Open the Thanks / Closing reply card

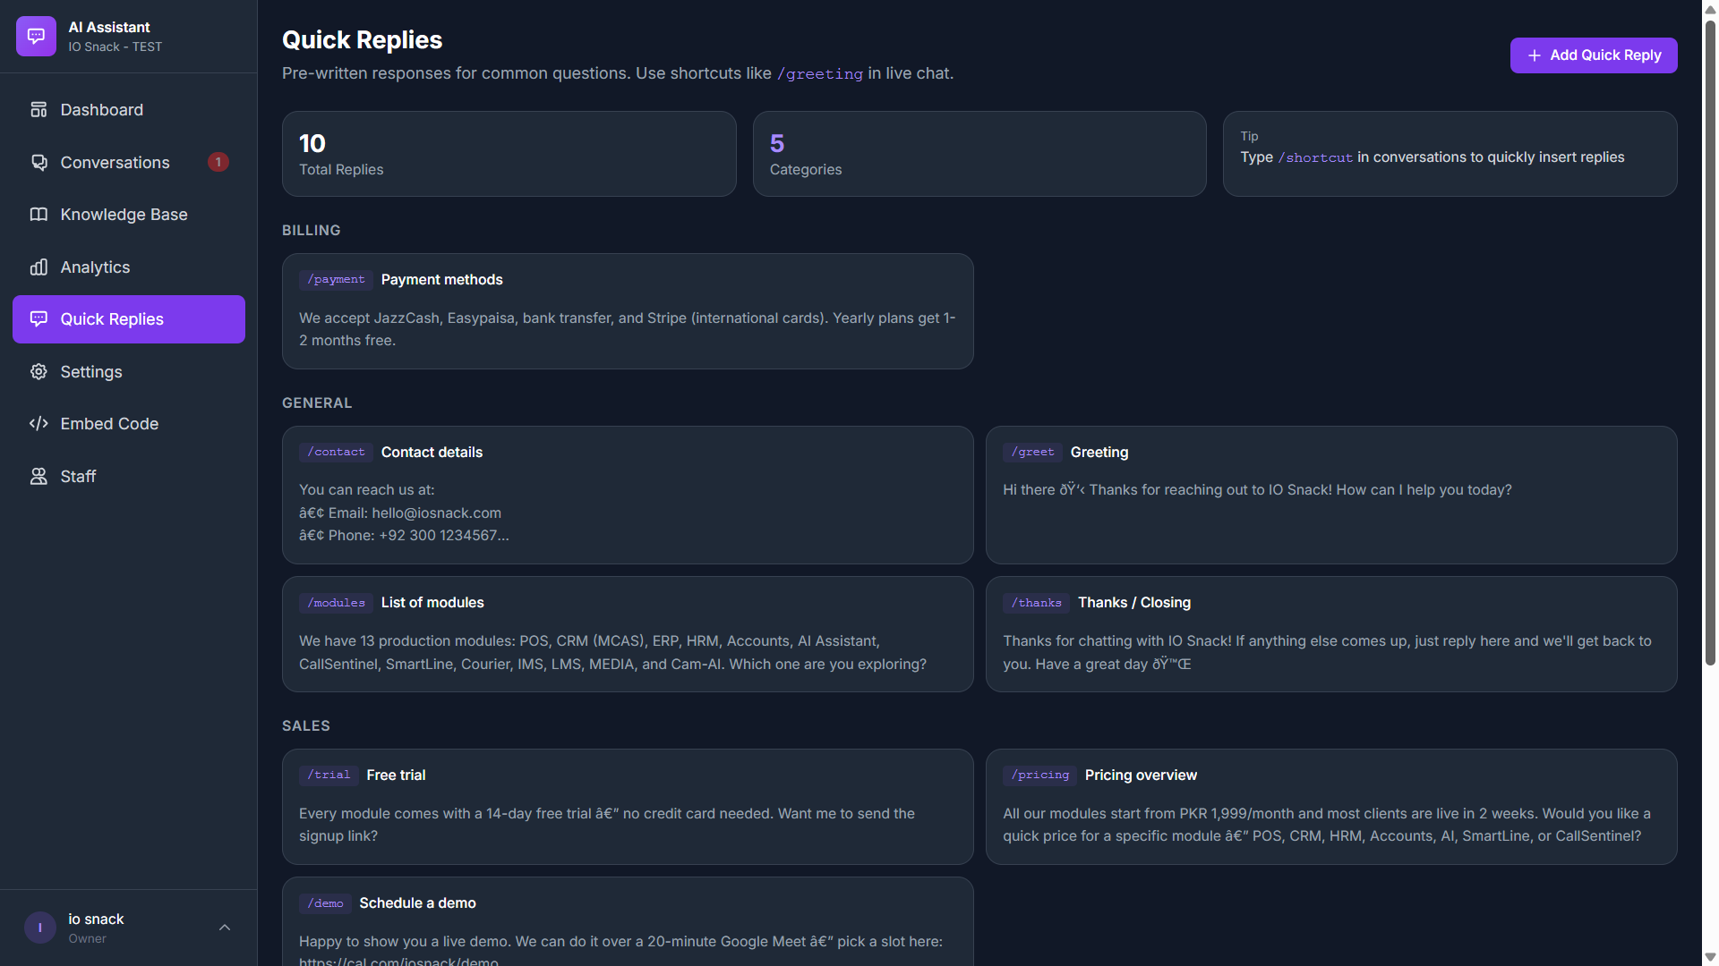1331,634
